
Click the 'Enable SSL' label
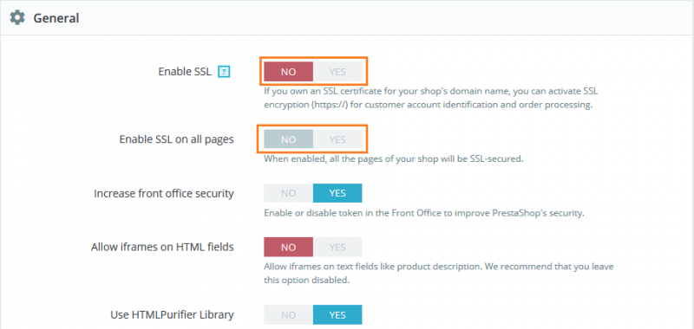tap(185, 72)
